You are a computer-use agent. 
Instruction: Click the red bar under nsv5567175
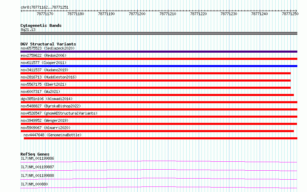coord(156,88)
